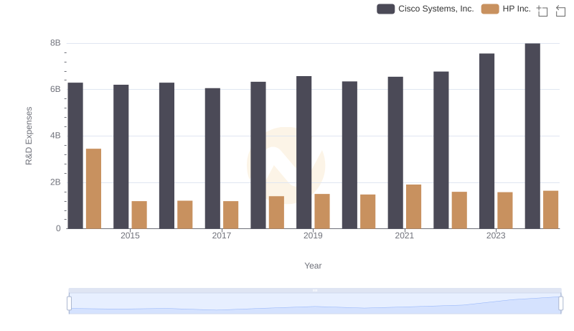Click the Cisco bar for 2019
Viewport: 574px width, 331px height.
click(x=304, y=152)
